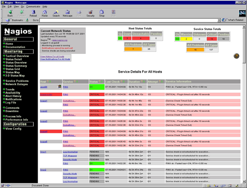This screenshot has height=188, width=247.
Task: Click the bogus-router host link
Action: [x=46, y=94]
